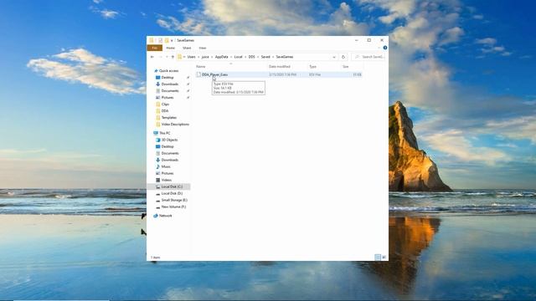Click the Music note icon
The width and height of the screenshot is (536, 301).
click(x=158, y=166)
